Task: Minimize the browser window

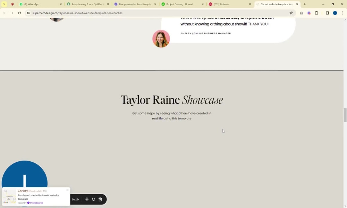Action: click(323, 4)
